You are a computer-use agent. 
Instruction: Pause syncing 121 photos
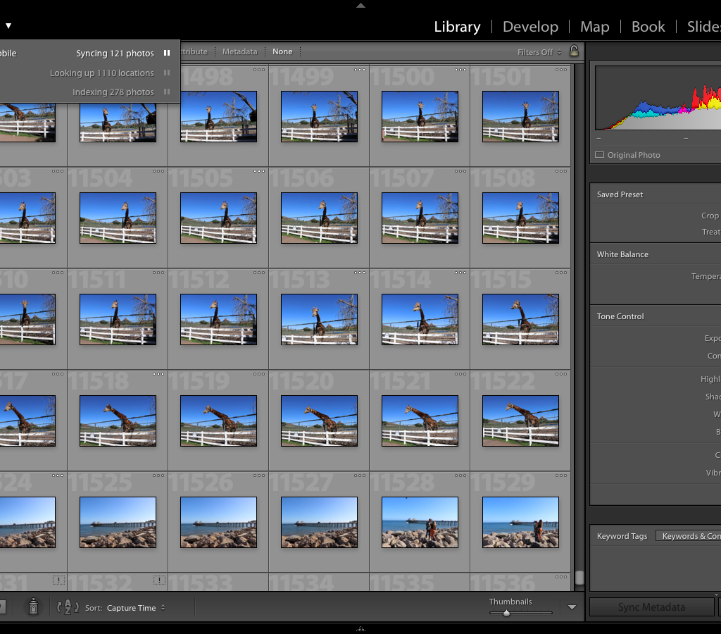[167, 53]
